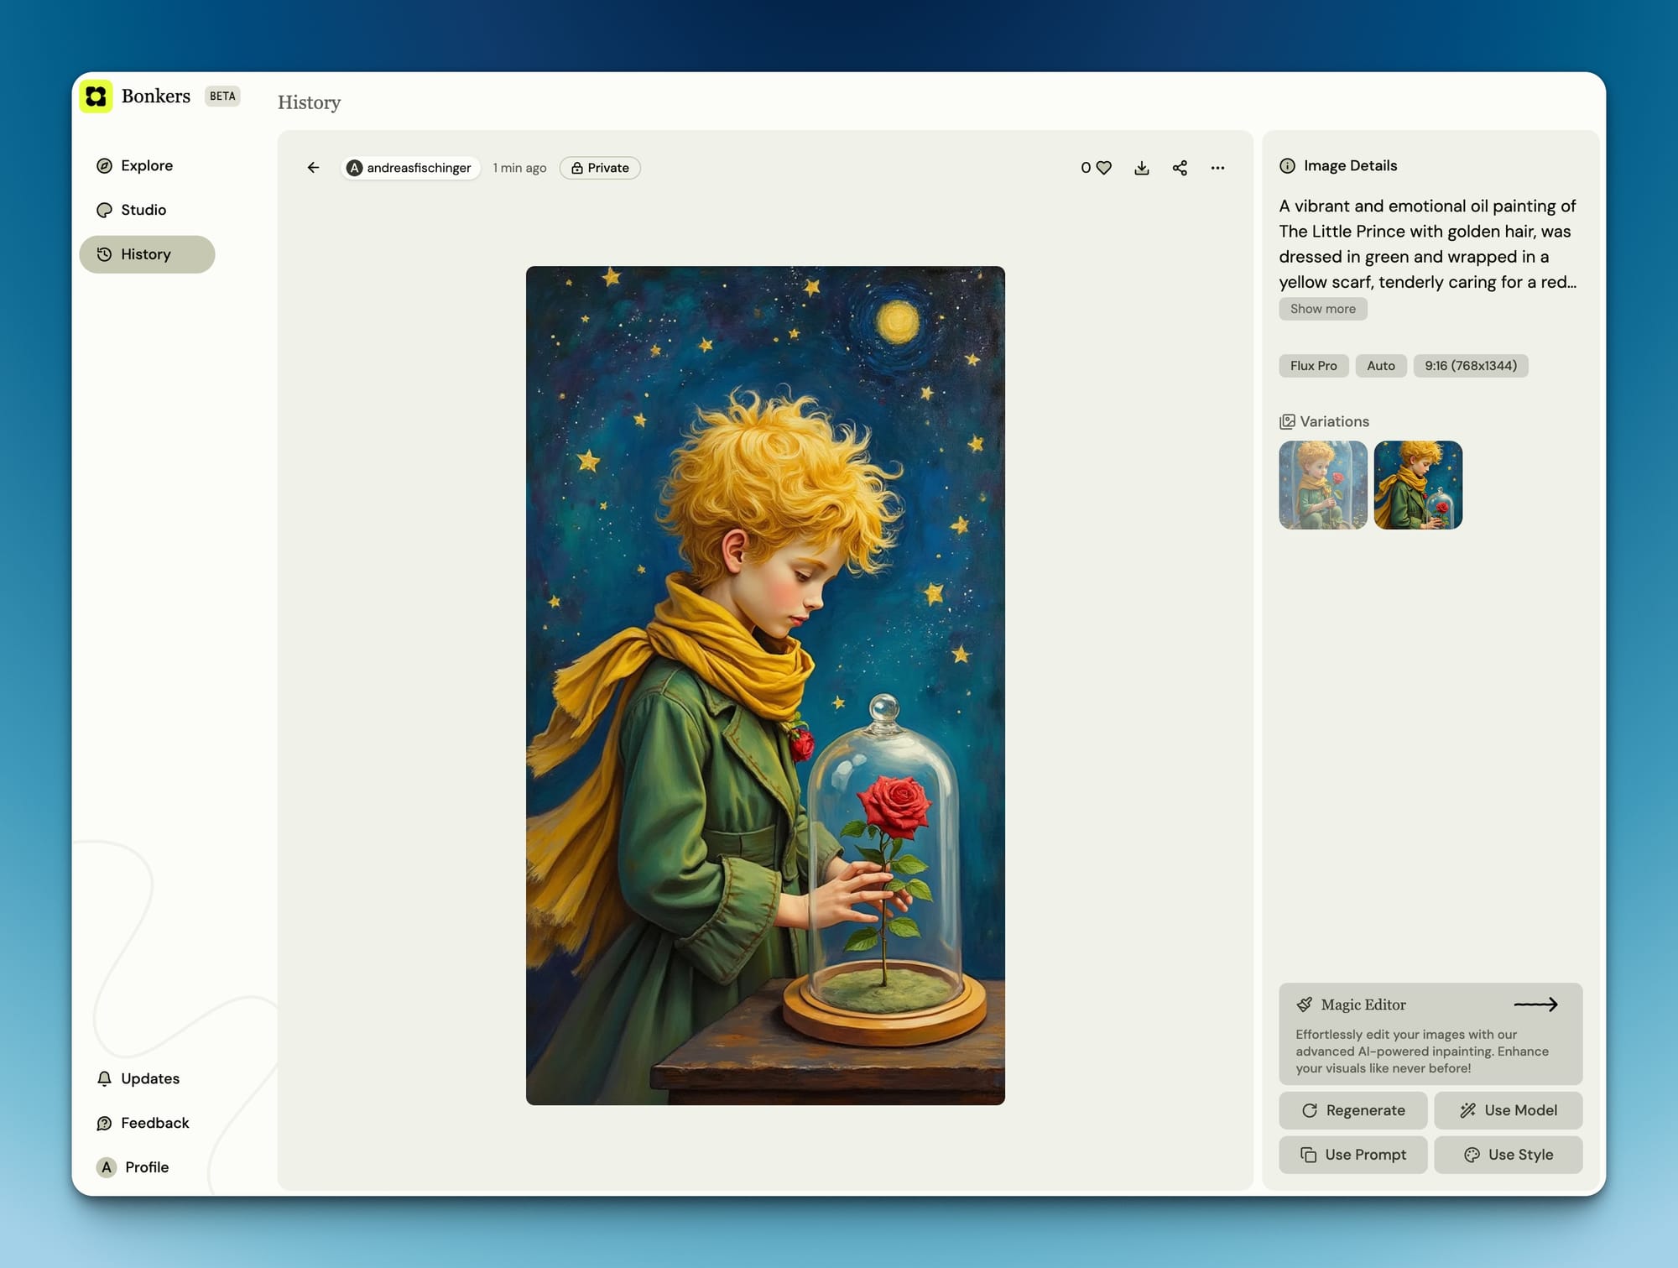1678x1268 pixels.
Task: Open Profile avatar item
Action: click(145, 1167)
